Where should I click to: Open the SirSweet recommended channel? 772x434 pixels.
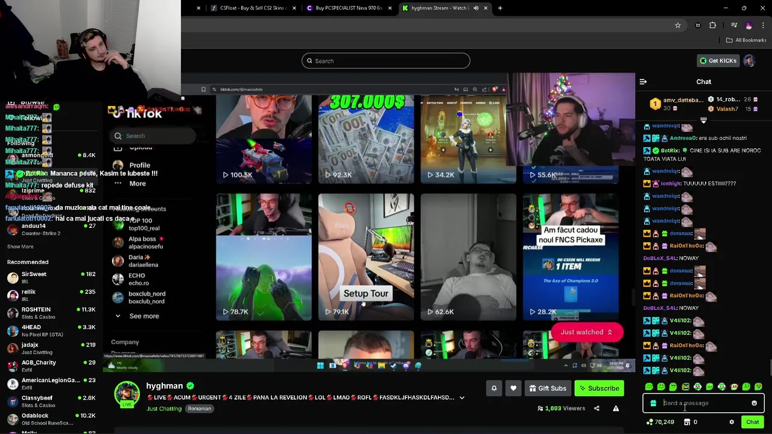click(51, 278)
